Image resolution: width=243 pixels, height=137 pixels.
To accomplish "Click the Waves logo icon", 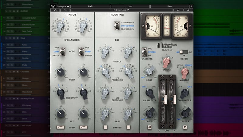I will (x=53, y=6).
